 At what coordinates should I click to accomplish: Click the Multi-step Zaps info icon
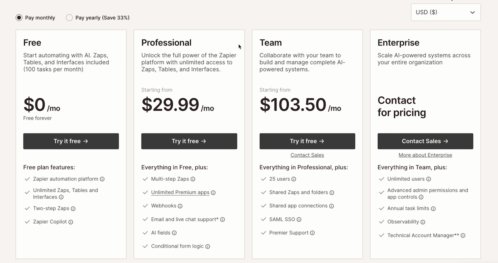pos(193,179)
